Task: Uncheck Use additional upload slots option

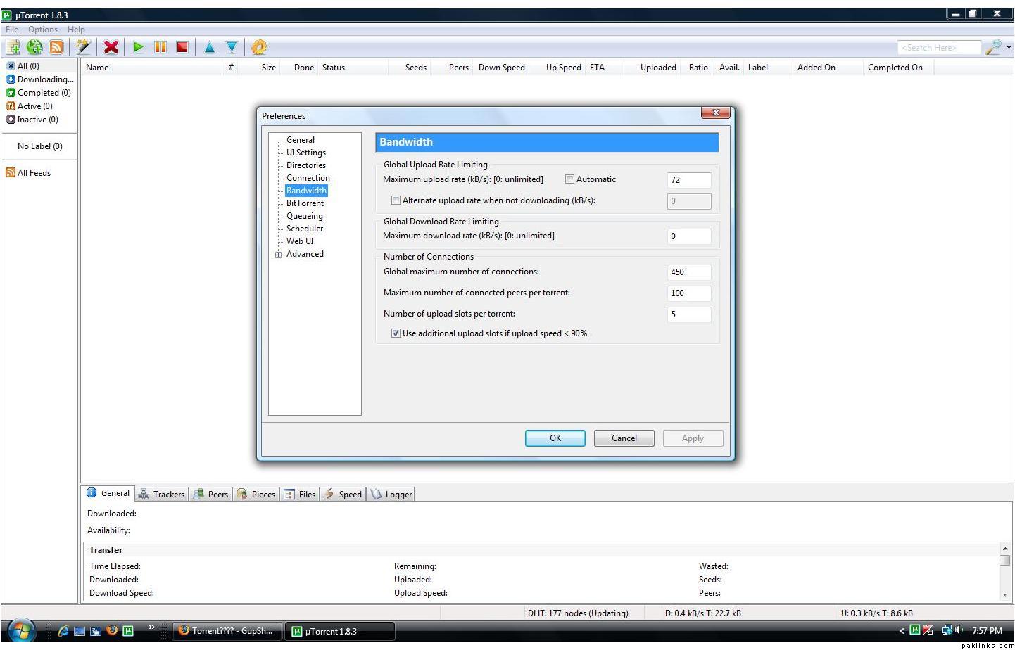Action: click(x=396, y=333)
